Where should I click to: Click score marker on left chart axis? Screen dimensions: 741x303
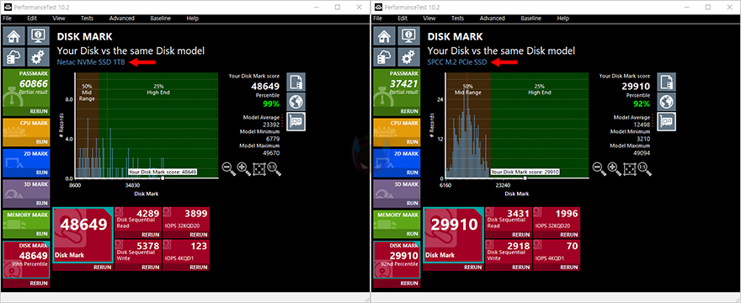point(163,178)
